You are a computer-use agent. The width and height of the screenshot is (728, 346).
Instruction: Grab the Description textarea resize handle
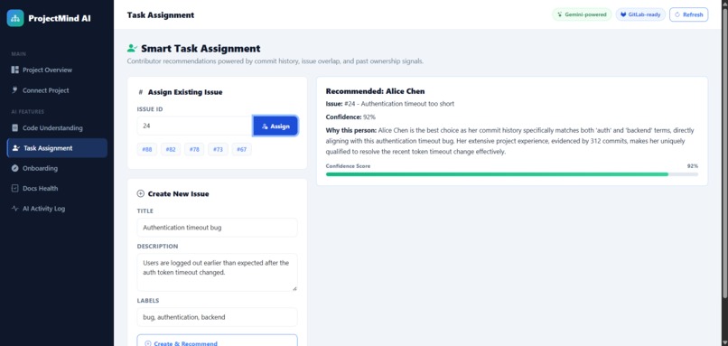pos(294,288)
